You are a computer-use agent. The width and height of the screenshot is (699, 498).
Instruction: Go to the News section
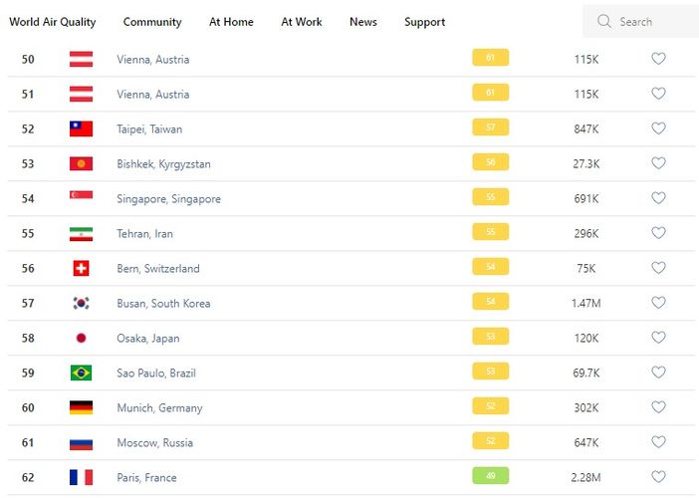coord(362,22)
